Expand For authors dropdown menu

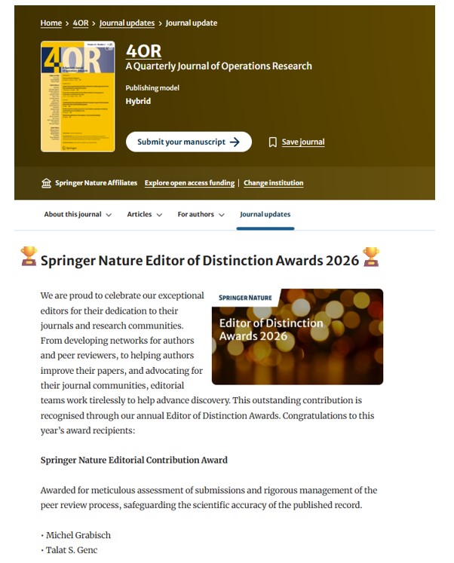click(x=201, y=214)
